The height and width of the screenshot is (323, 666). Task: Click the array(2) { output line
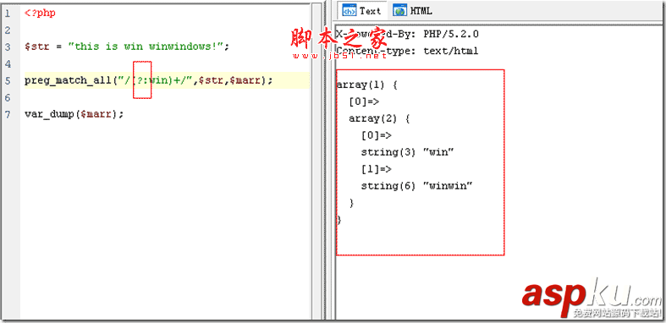(x=379, y=118)
